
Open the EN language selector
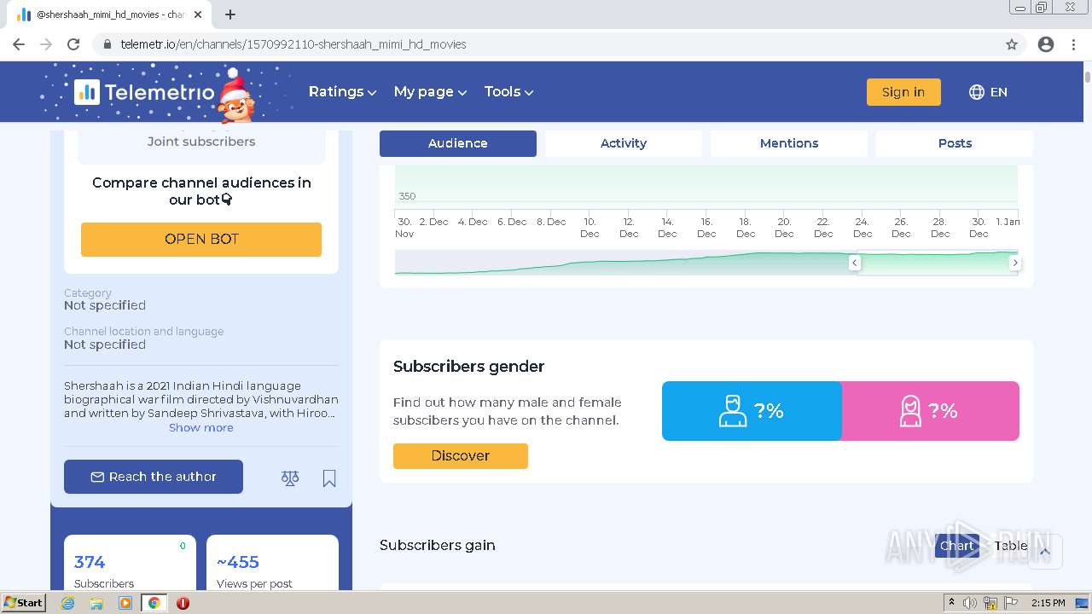coord(988,92)
